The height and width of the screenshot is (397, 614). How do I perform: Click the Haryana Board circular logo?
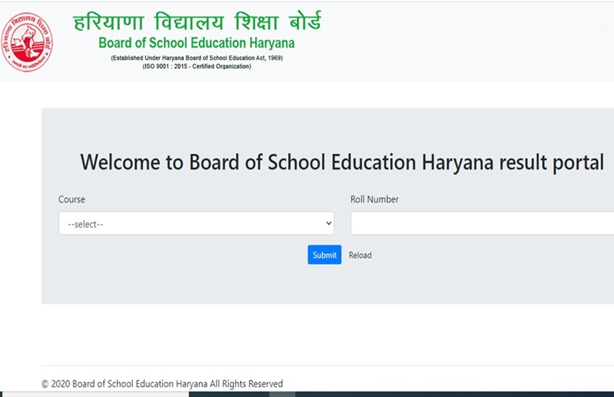27,42
